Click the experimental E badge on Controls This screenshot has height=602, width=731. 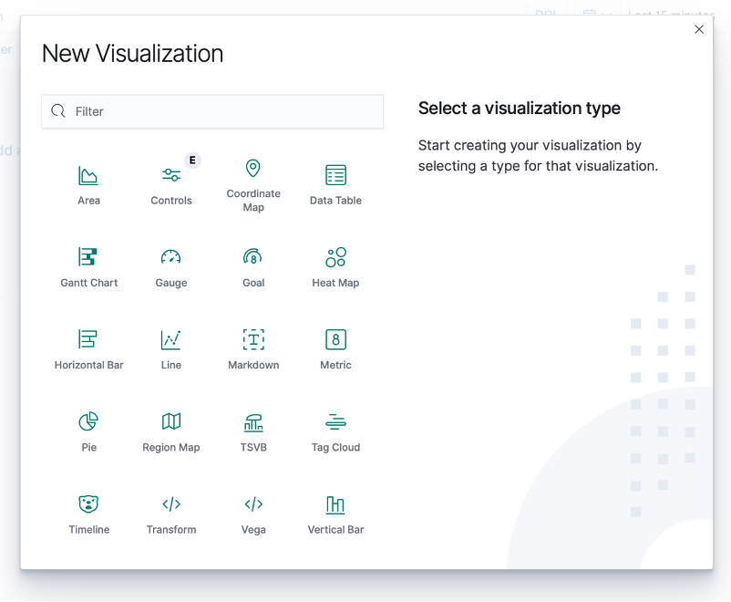pyautogui.click(x=192, y=160)
